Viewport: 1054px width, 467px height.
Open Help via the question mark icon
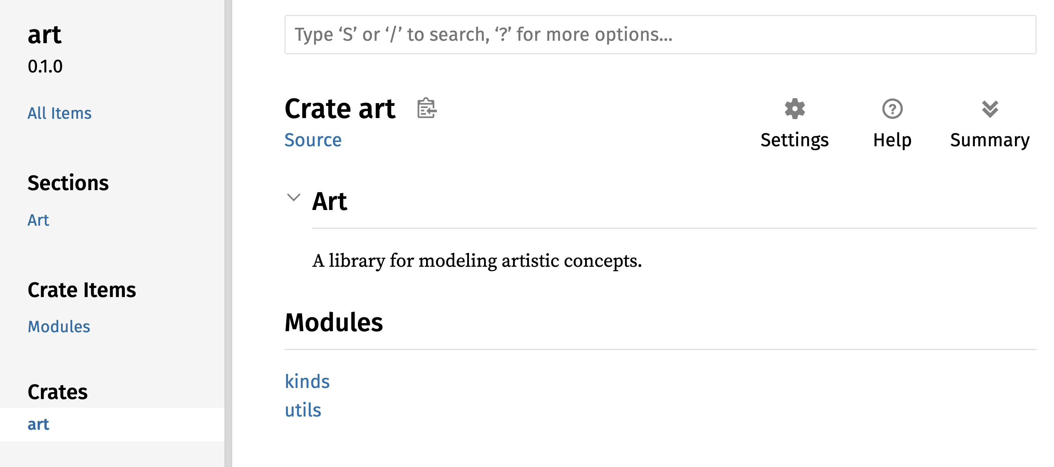(892, 109)
